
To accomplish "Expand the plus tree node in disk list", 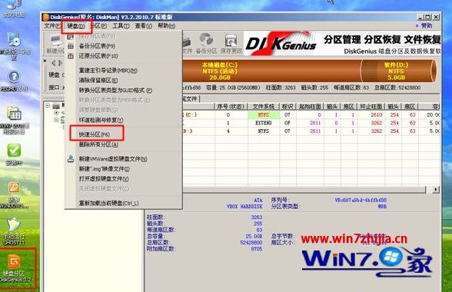I will coord(57,113).
